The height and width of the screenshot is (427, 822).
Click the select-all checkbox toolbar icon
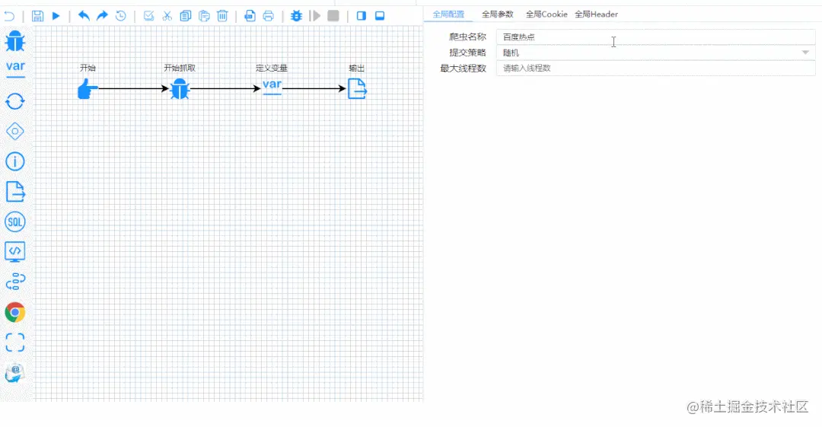[x=149, y=16]
